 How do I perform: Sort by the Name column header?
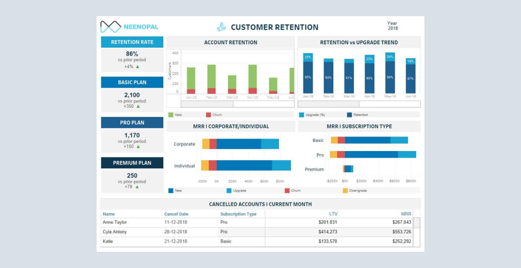click(109, 214)
